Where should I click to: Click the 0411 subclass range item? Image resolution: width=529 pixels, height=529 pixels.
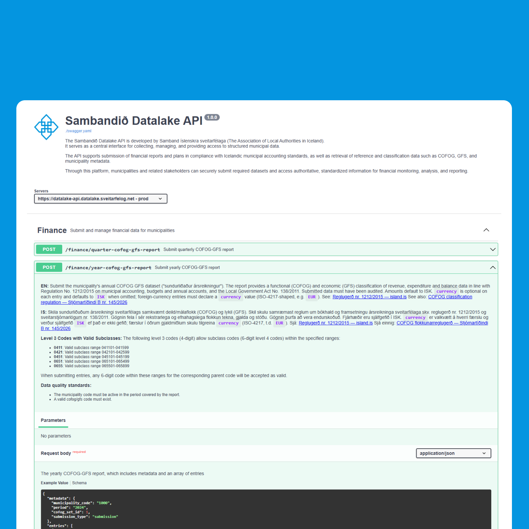point(91,348)
